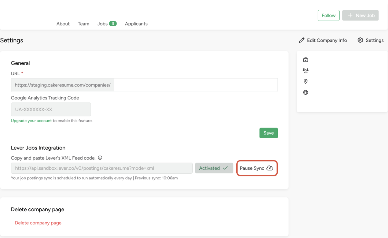Click the plus icon on New Job
388x238 pixels.
click(x=350, y=15)
